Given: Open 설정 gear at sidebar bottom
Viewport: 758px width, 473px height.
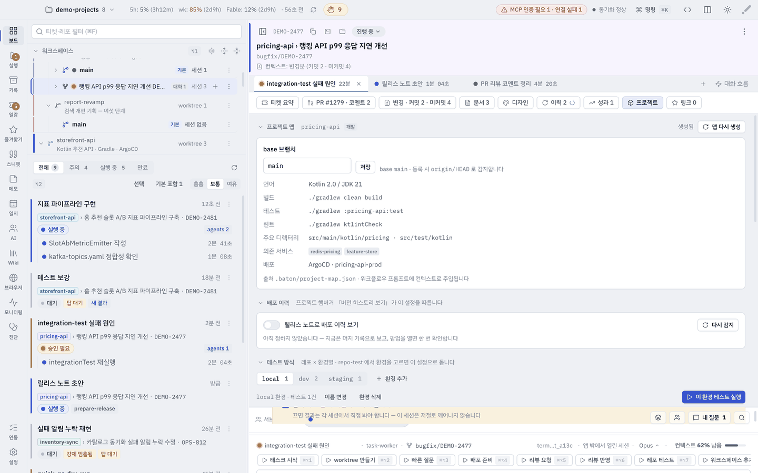Looking at the screenshot, I should [13, 456].
